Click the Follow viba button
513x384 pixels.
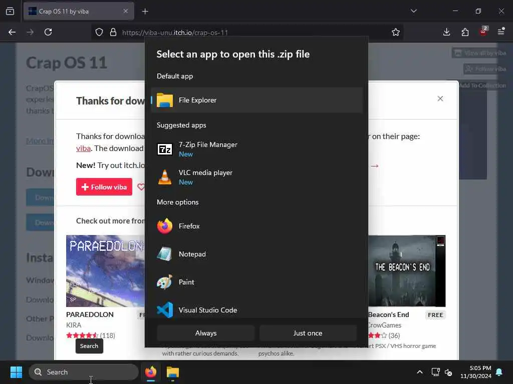pyautogui.click(x=104, y=187)
